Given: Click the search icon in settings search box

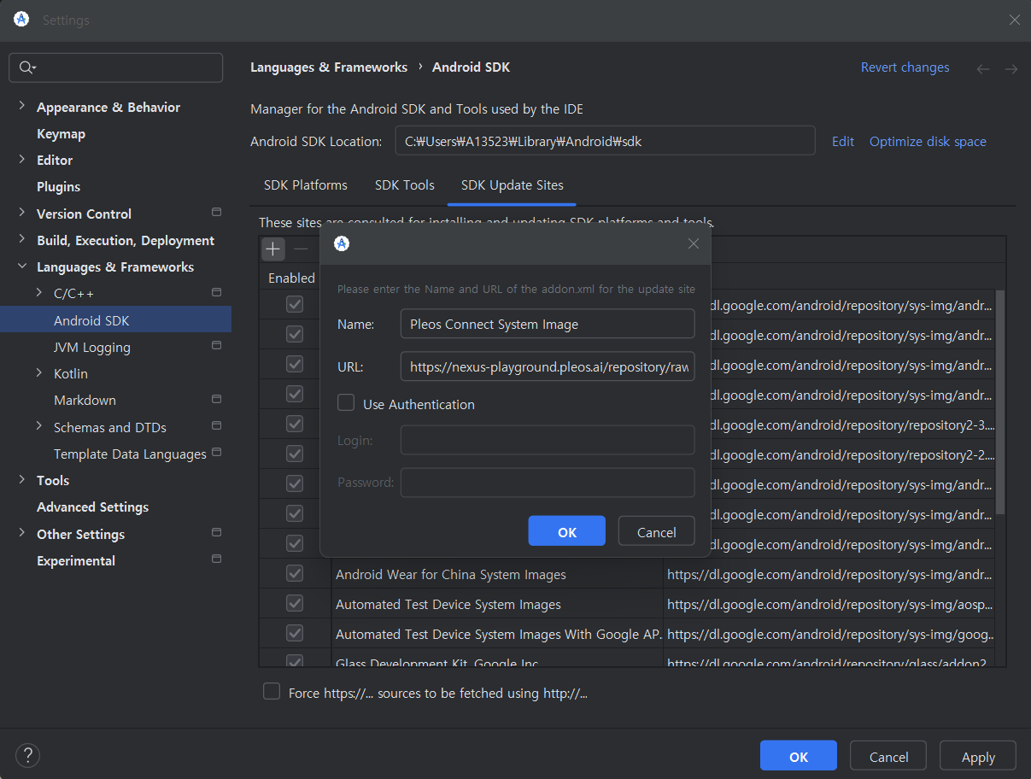Looking at the screenshot, I should [x=26, y=67].
